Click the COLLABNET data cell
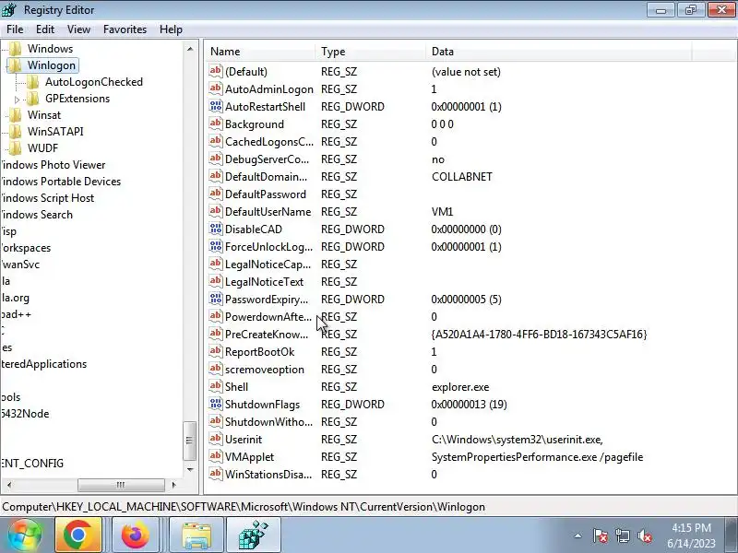738x553 pixels. [462, 176]
